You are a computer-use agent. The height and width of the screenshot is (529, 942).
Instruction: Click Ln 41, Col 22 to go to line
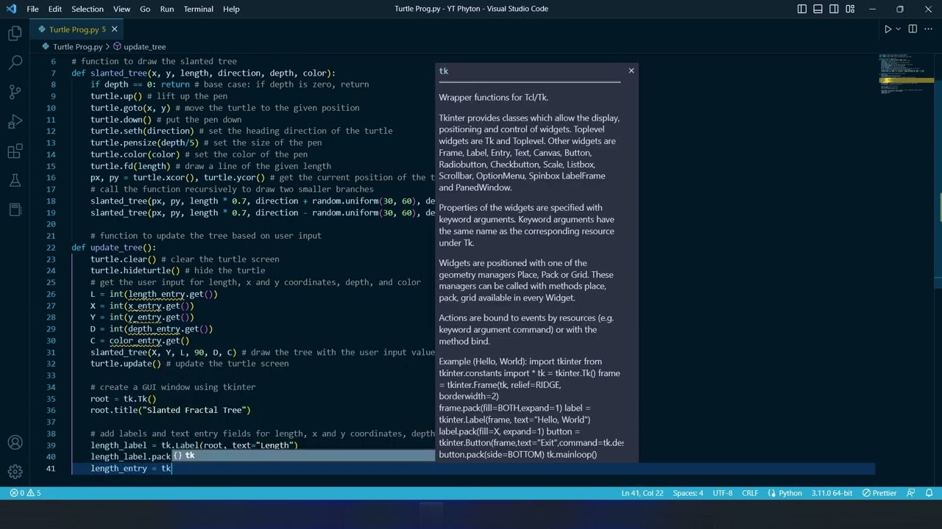(x=642, y=493)
